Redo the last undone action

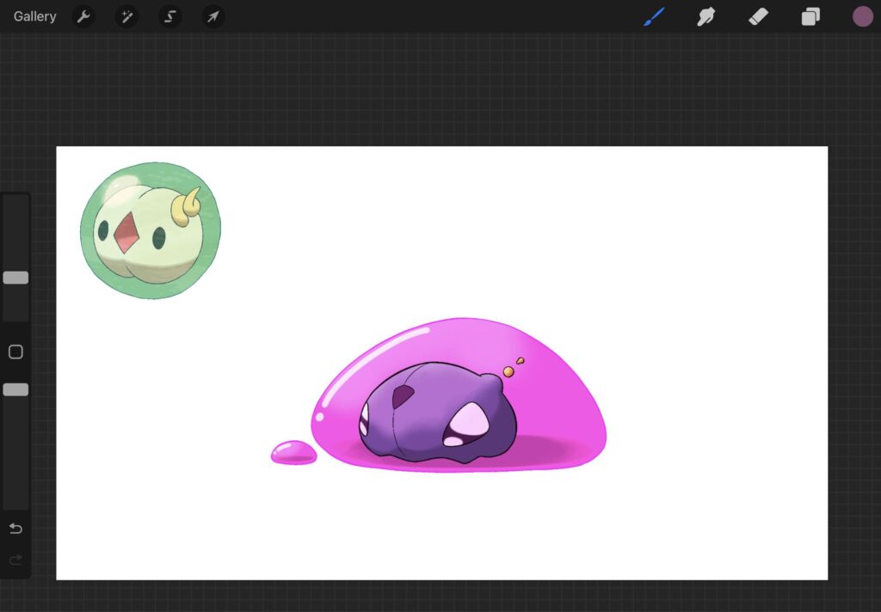[15, 560]
